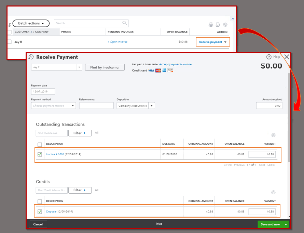Open recent transactions clock icon

pos(31,57)
